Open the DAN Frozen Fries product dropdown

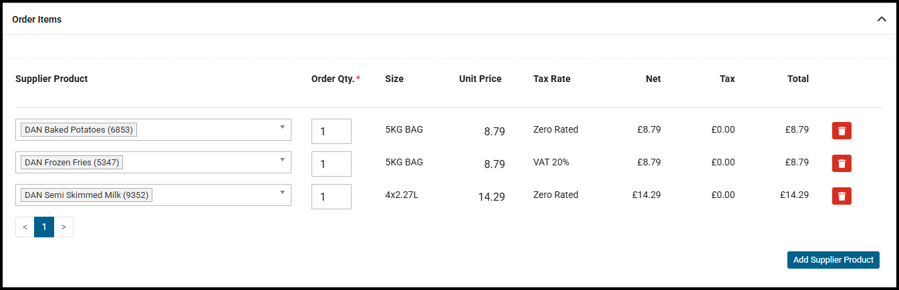click(x=153, y=163)
